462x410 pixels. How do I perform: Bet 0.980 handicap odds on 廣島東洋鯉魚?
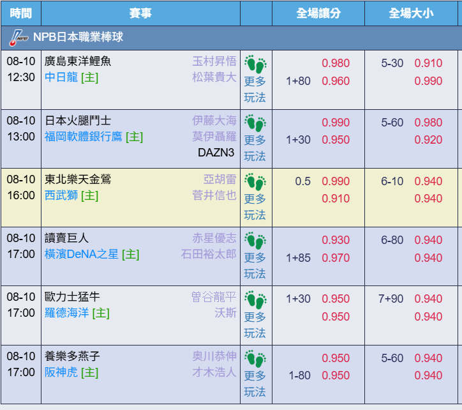point(336,63)
